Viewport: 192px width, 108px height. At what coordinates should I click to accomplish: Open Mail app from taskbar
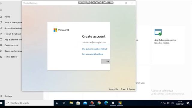(x=85, y=103)
